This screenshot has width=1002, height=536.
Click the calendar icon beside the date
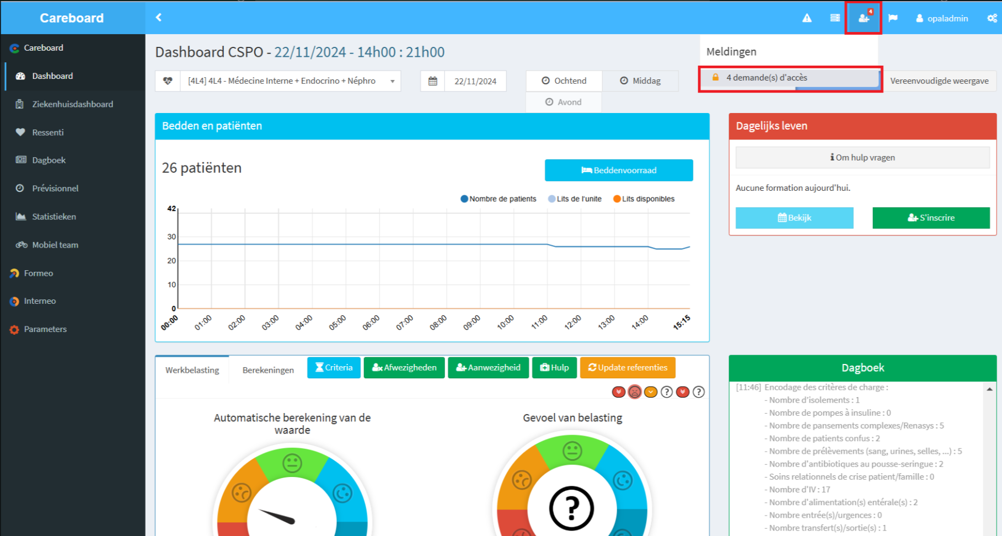(433, 81)
